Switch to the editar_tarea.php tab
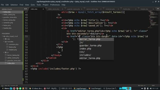The width and height of the screenshot is (160, 90). [x=54, y=9]
